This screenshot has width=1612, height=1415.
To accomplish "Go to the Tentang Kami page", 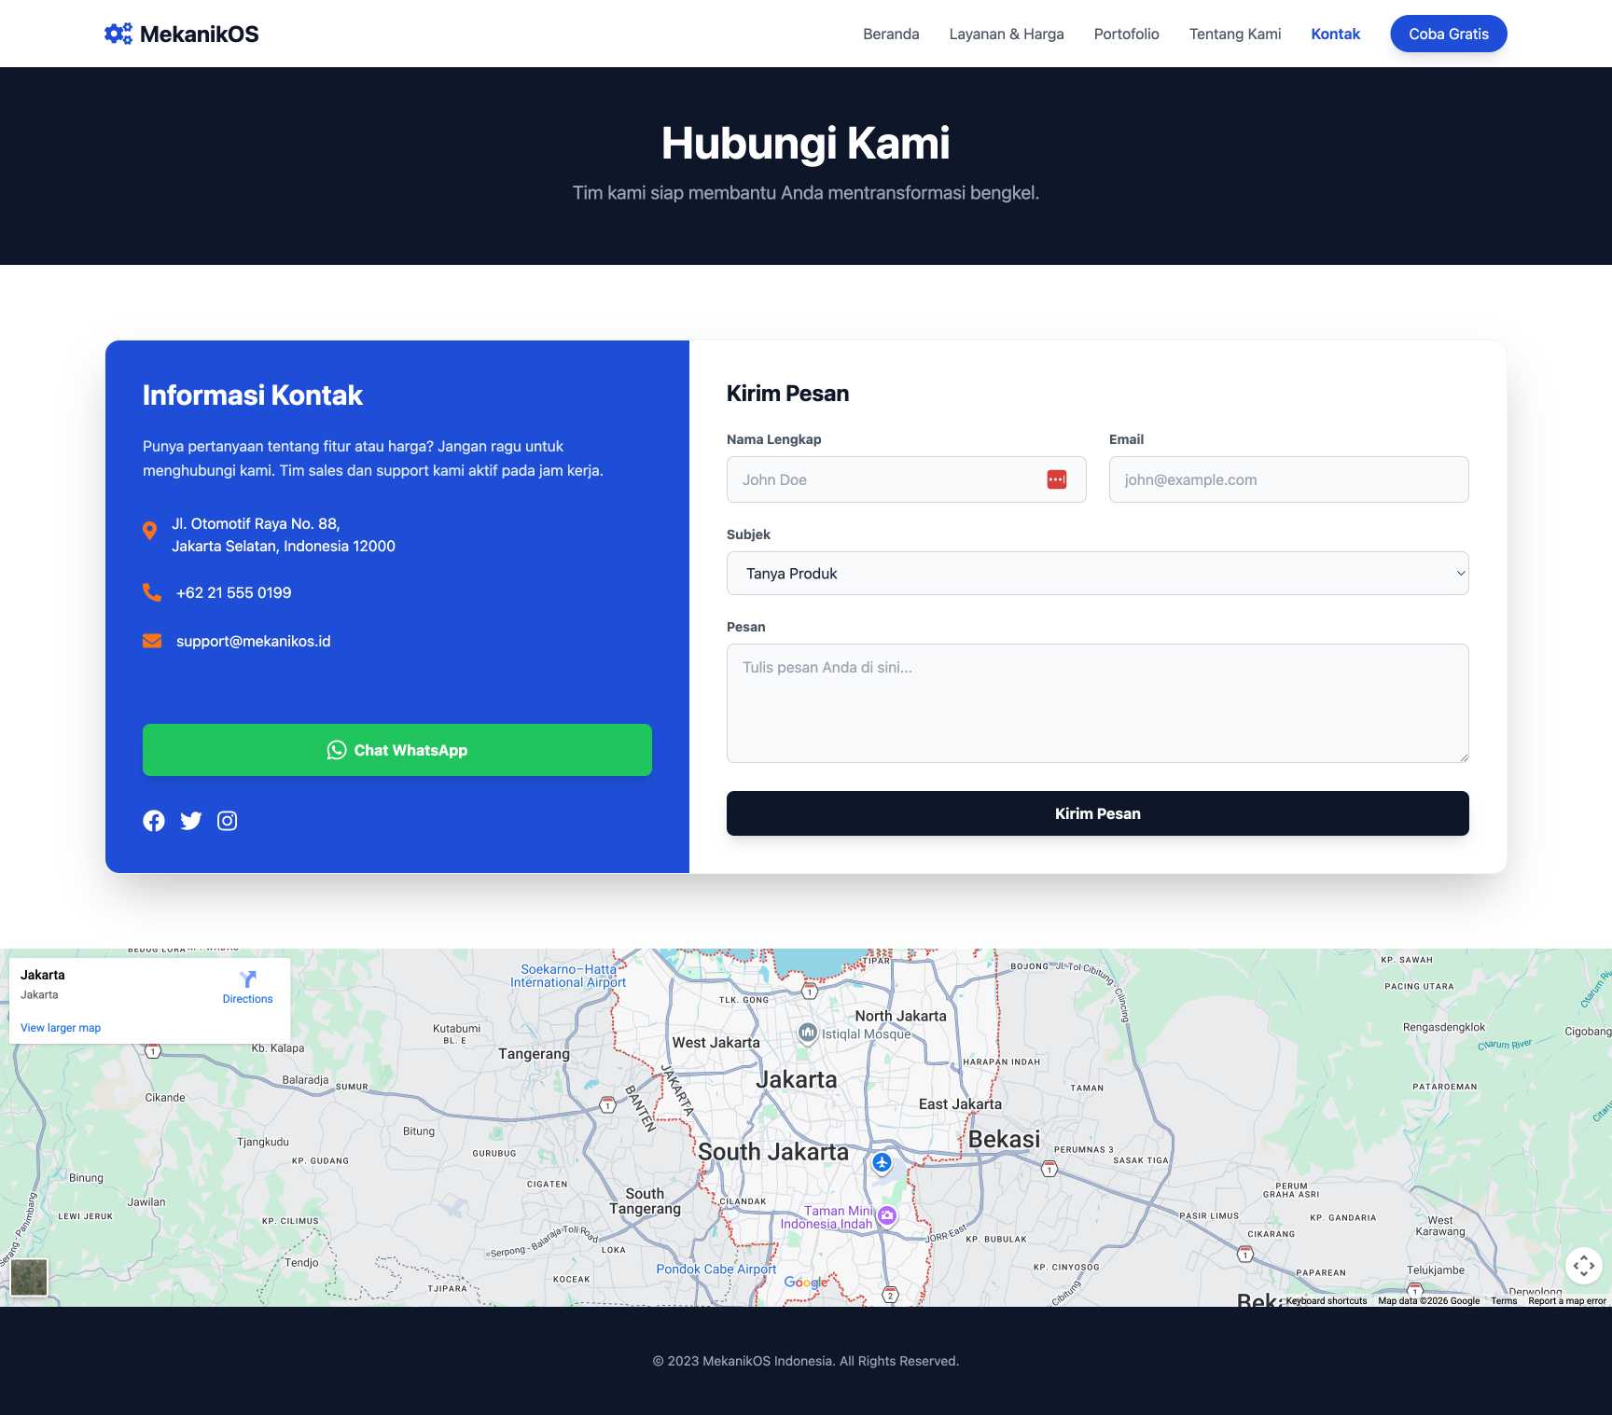I will click(1234, 34).
